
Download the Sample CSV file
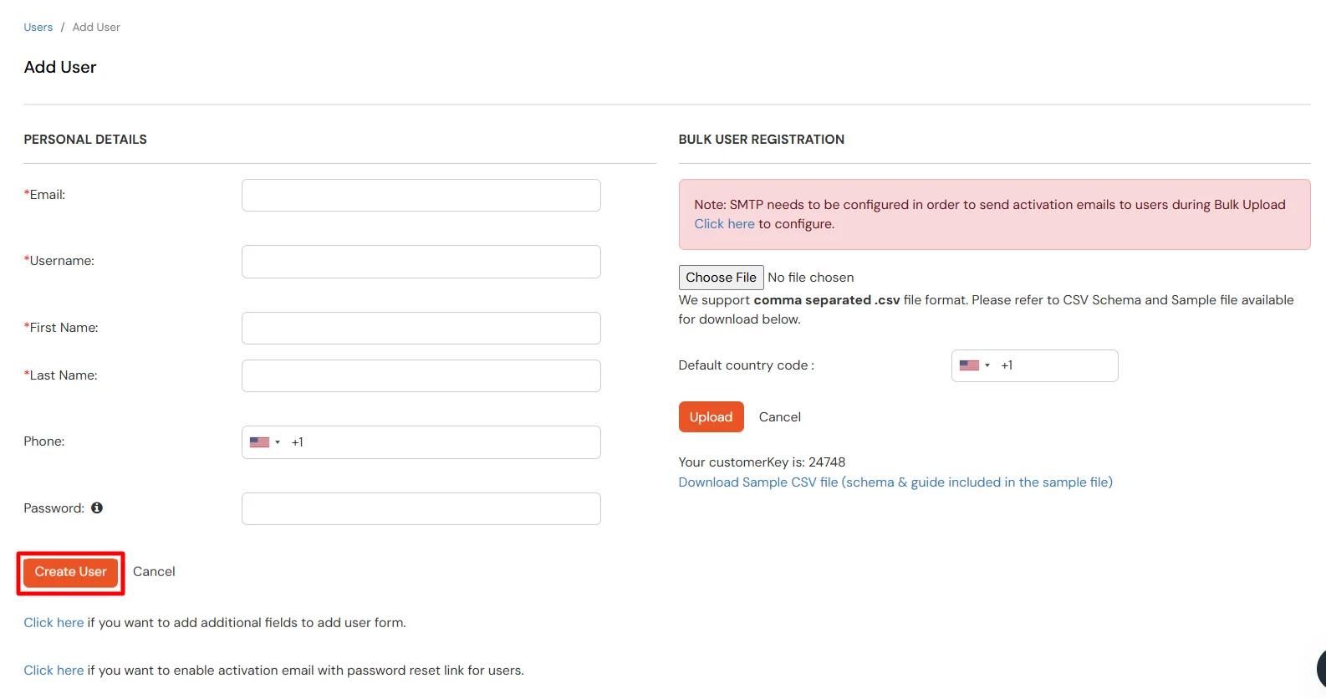click(895, 482)
